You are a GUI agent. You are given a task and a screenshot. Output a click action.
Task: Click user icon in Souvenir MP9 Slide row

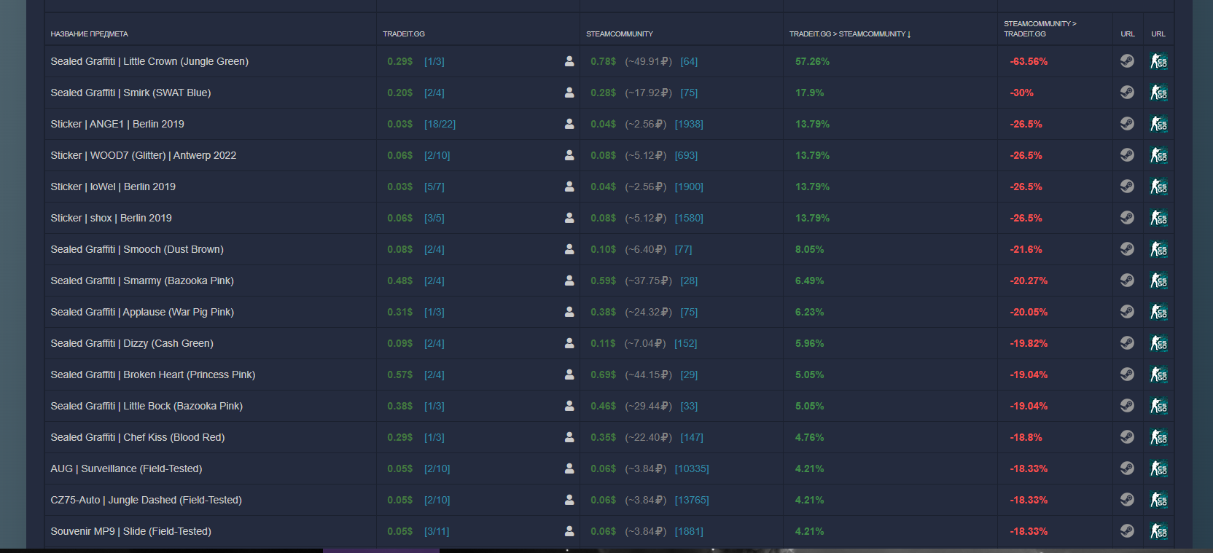(569, 531)
